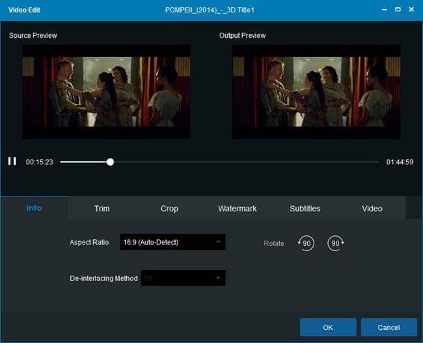Seek further ahead on the playback track
This screenshot has width=423, height=343.
(x=246, y=162)
